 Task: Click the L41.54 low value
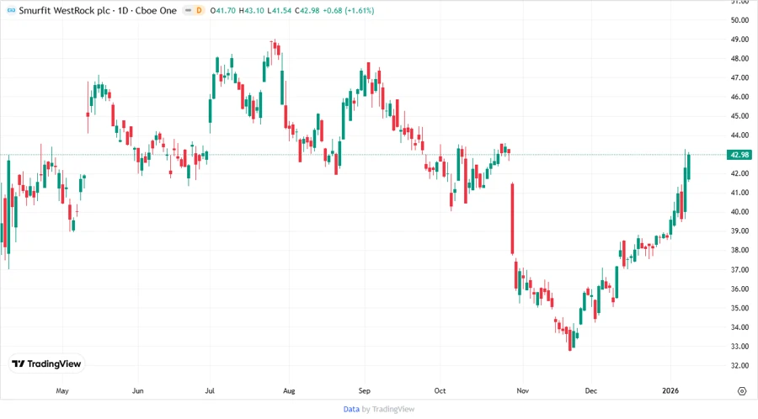click(280, 11)
